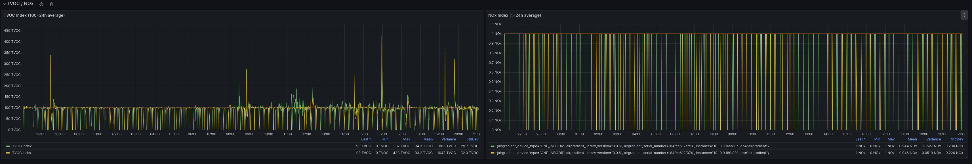Collapse the TVOC / NOx row chevron

tap(4, 4)
